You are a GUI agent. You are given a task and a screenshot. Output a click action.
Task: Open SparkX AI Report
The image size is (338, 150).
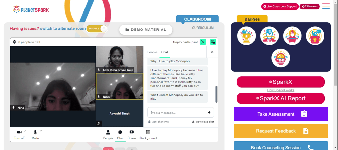tap(281, 98)
